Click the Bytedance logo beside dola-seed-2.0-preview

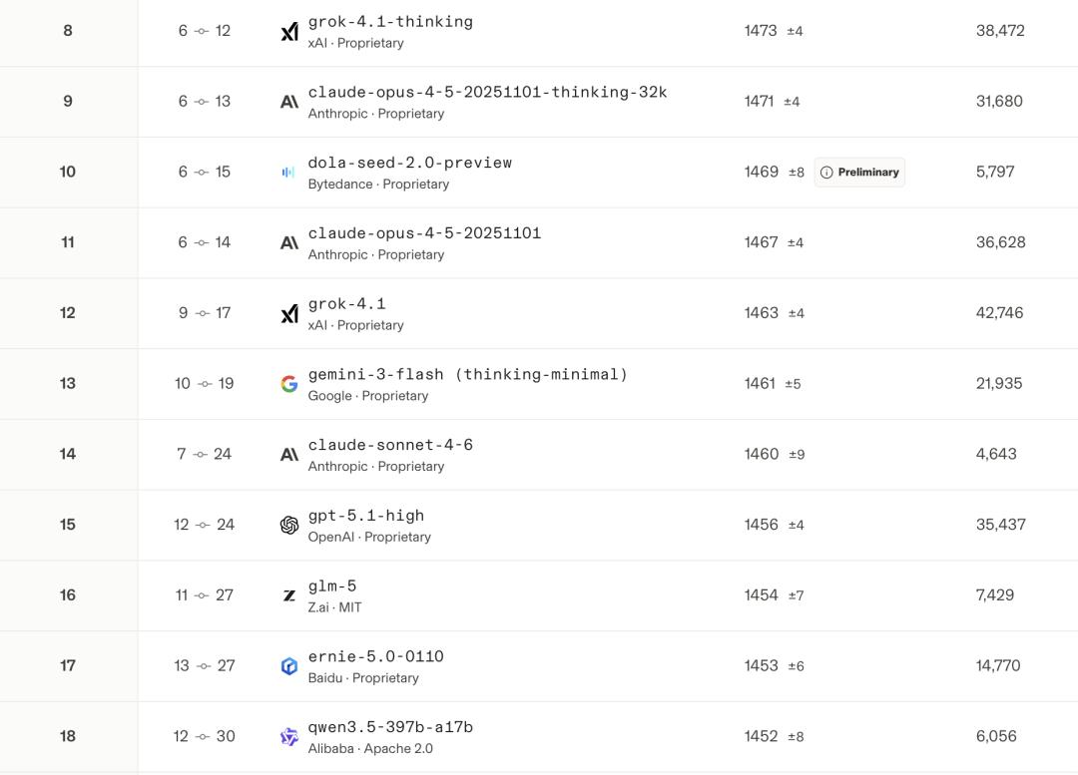point(288,173)
